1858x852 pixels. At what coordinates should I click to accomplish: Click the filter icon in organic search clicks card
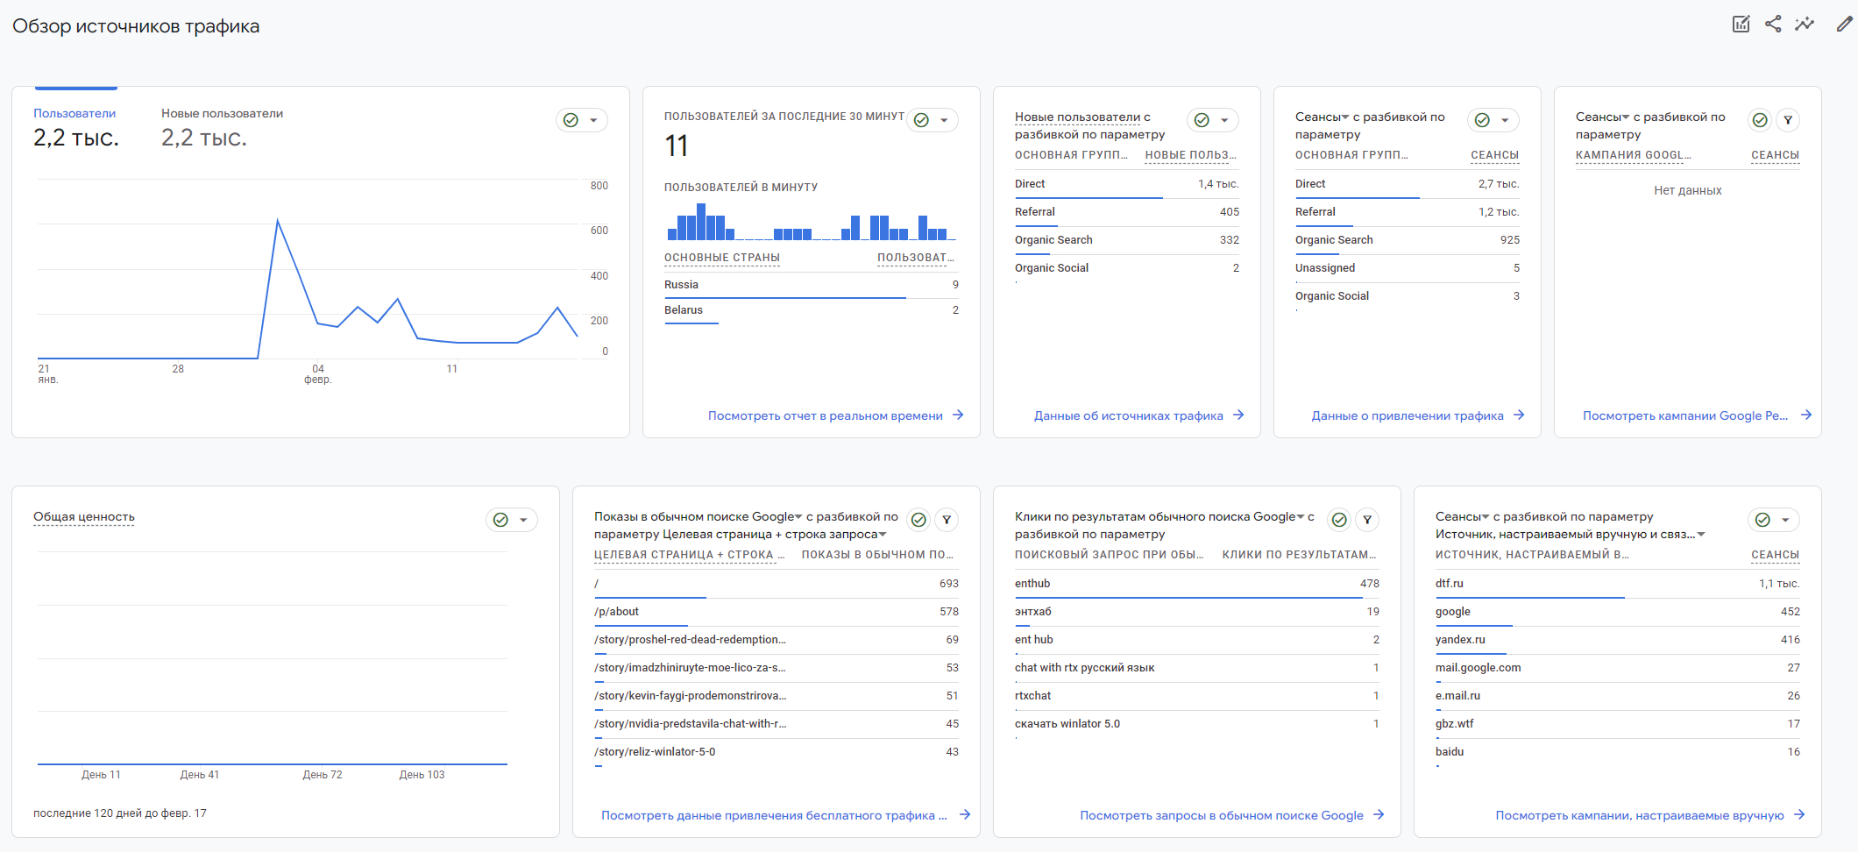1367,520
